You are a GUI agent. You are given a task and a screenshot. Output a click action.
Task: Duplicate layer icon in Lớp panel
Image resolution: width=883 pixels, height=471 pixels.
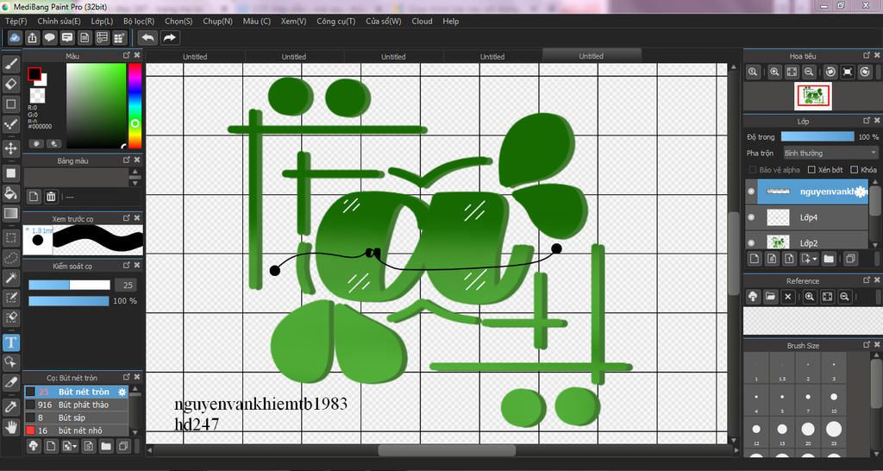[x=850, y=259]
